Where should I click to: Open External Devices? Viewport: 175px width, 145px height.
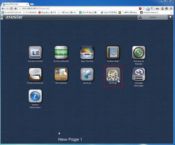point(35,74)
